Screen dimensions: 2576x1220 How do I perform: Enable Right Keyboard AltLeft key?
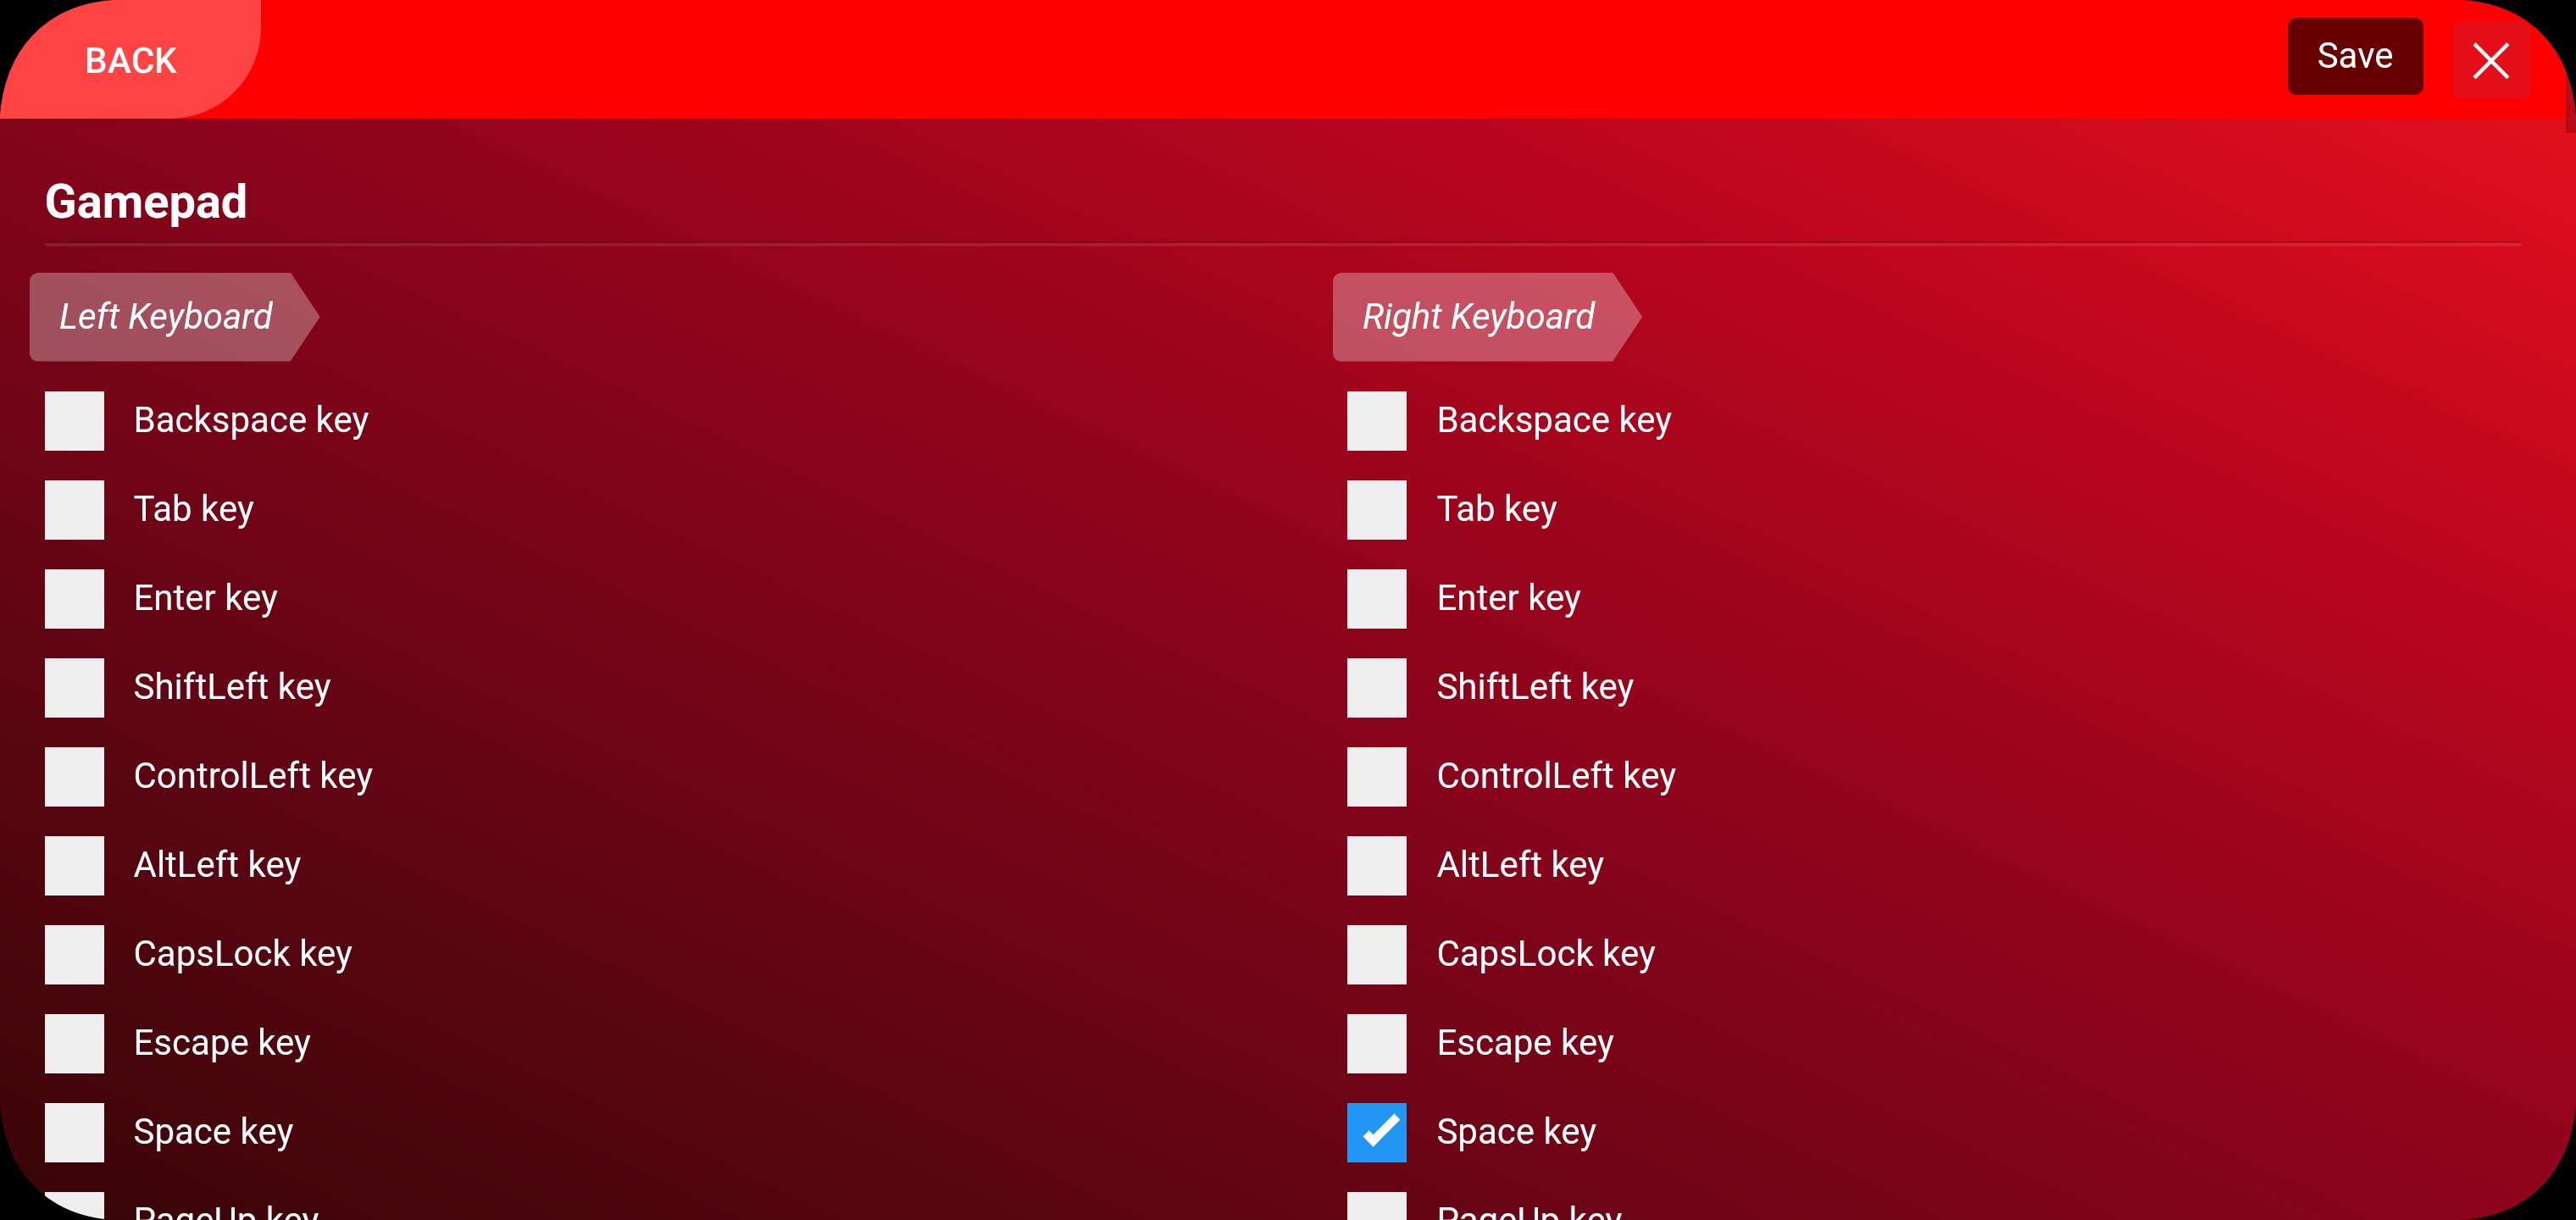point(1376,865)
